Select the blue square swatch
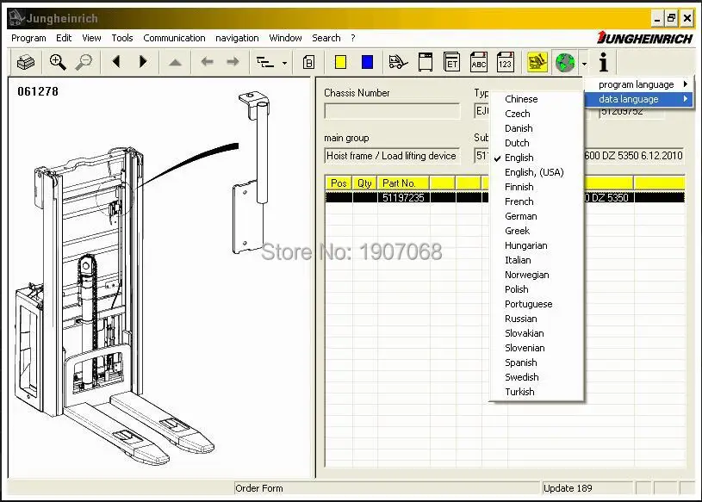 pyautogui.click(x=367, y=62)
